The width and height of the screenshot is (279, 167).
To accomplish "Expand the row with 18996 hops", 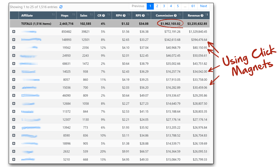I will [x=14, y=143].
